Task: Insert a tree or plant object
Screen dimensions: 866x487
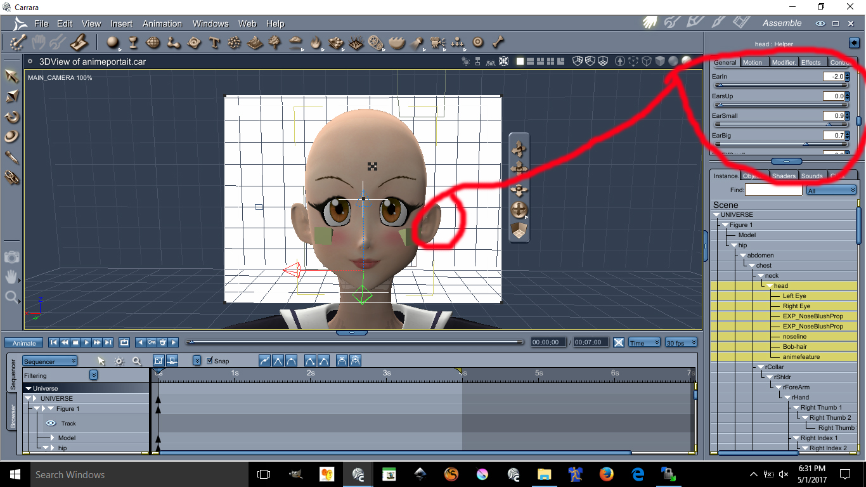Action: (275, 42)
